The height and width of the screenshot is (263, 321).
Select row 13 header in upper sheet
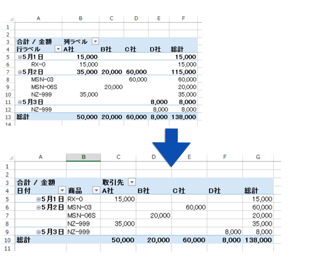8,117
